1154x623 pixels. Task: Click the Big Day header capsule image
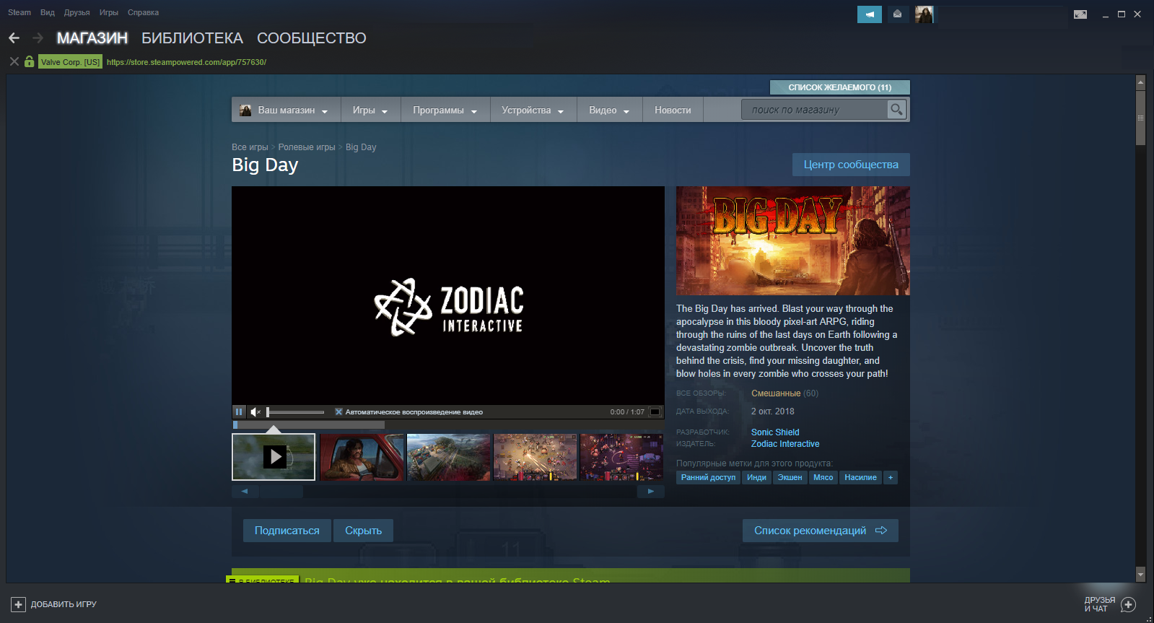click(x=793, y=241)
